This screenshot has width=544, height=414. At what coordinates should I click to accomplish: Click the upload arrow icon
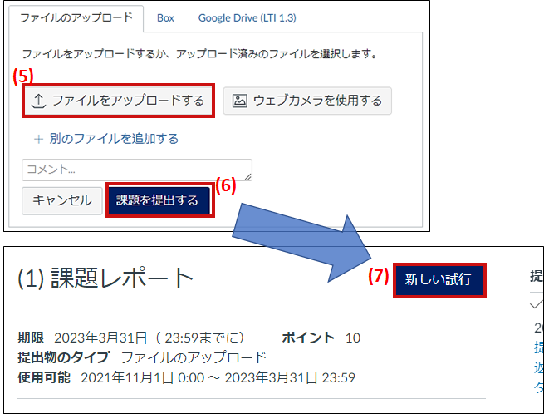point(38,101)
